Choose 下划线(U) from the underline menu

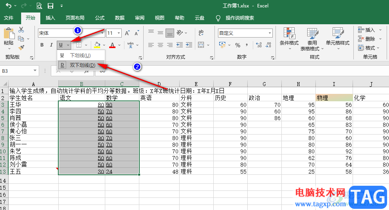(x=81, y=55)
